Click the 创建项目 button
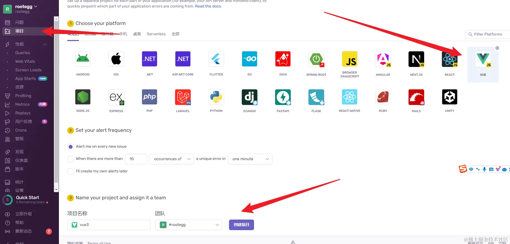 (242, 225)
